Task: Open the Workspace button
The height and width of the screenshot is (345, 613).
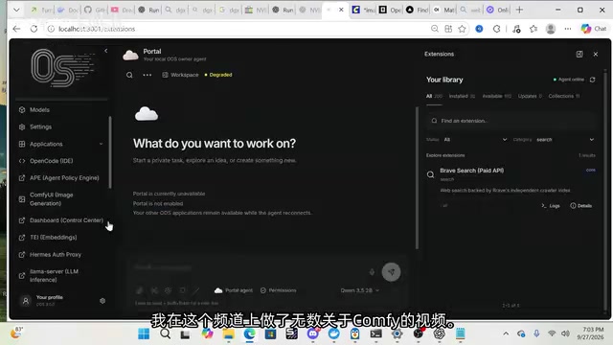Action: click(x=180, y=75)
